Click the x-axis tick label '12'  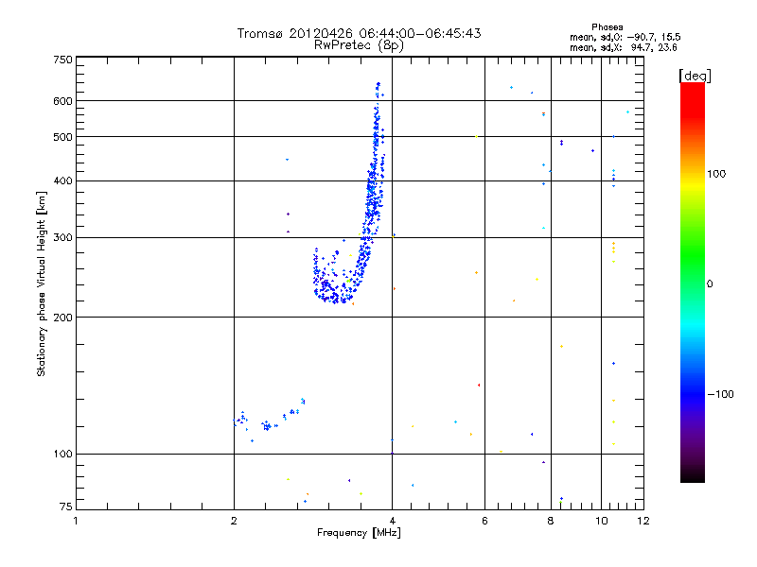click(x=643, y=521)
